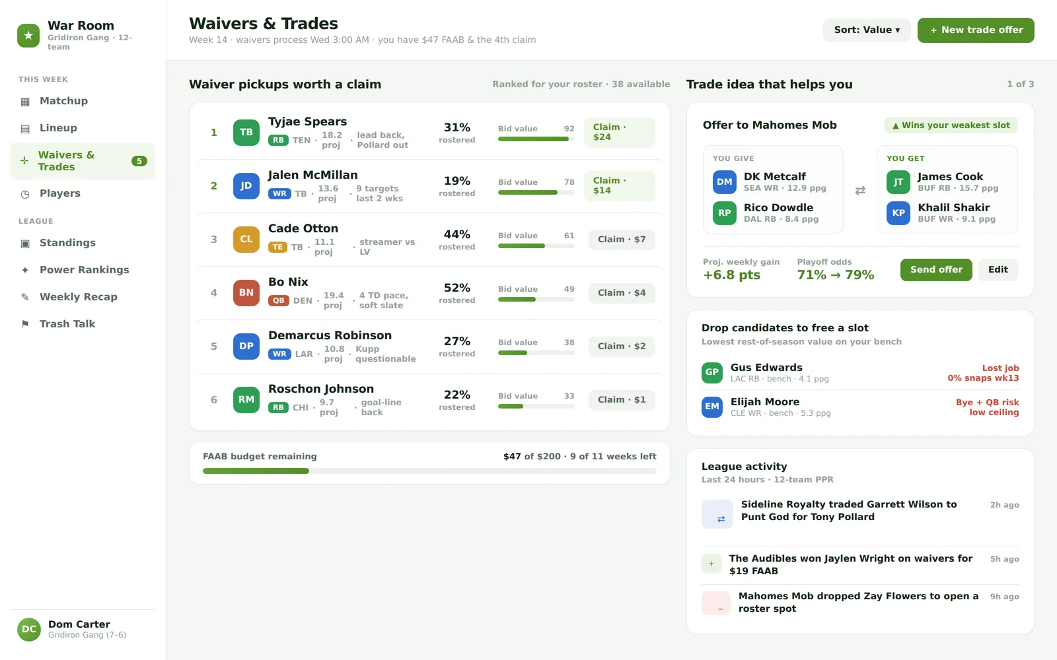Edit the trade offer
The width and height of the screenshot is (1057, 660).
pyautogui.click(x=998, y=269)
